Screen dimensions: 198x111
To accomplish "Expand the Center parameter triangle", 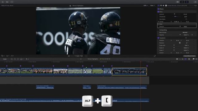I will tap(158, 22).
